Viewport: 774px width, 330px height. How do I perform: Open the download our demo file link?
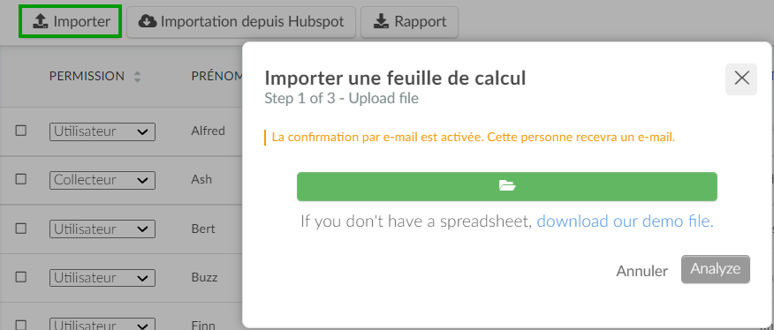625,221
